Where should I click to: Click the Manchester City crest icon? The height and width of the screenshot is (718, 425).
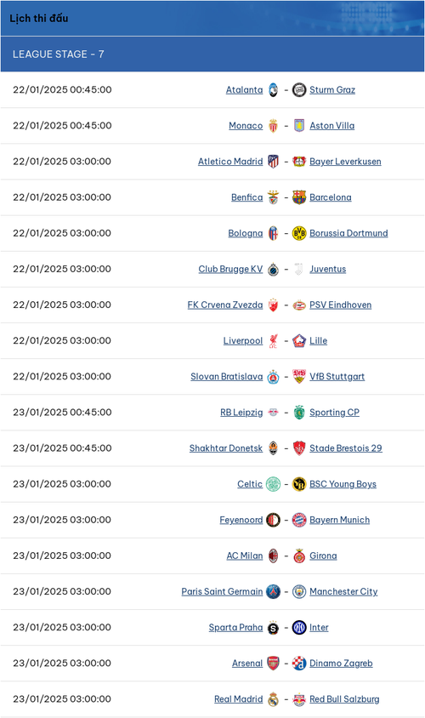(299, 591)
